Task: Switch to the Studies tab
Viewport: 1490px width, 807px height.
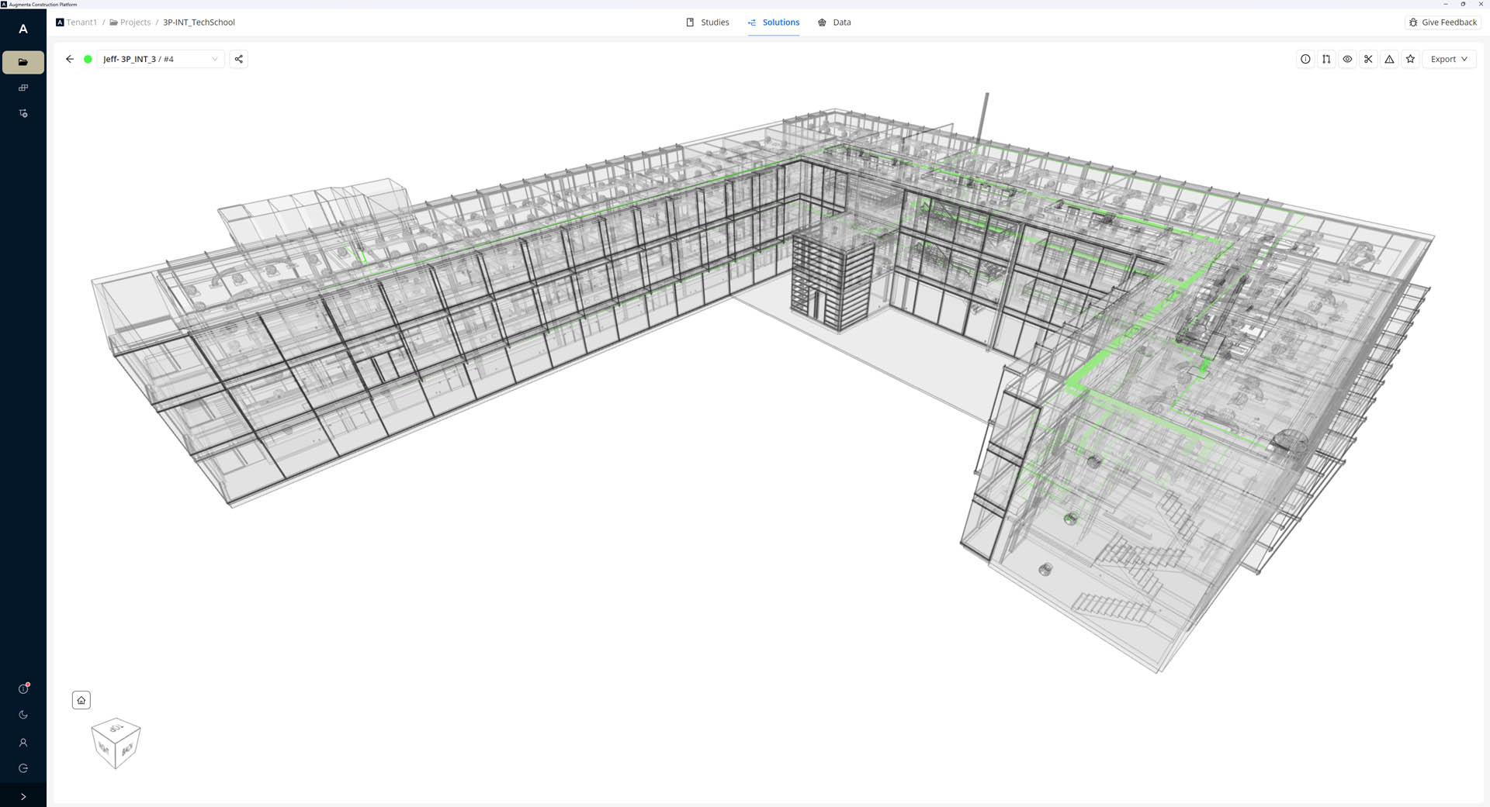Action: 708,22
